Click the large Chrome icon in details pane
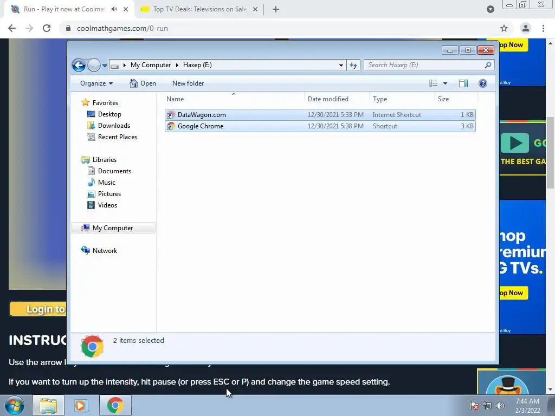Screen dimensions: 555x416 [92, 346]
